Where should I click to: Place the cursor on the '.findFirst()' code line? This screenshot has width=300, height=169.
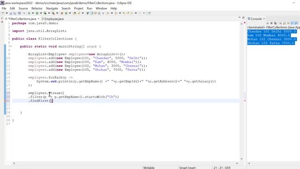coord(40,100)
